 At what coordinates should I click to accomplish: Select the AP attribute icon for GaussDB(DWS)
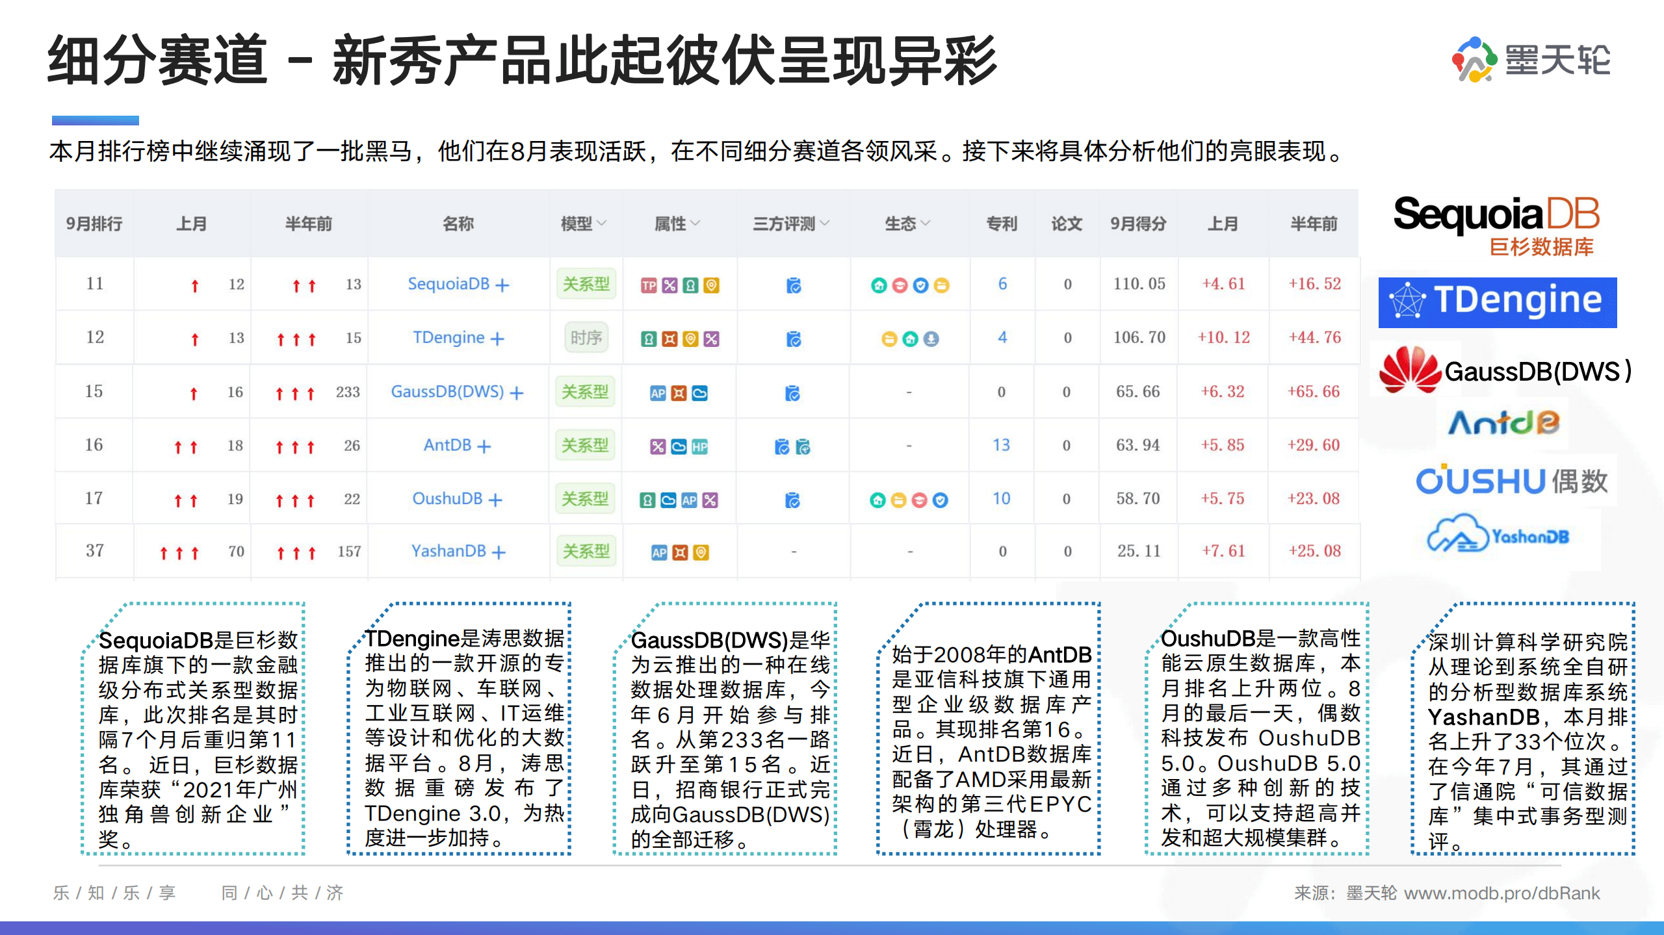(658, 393)
